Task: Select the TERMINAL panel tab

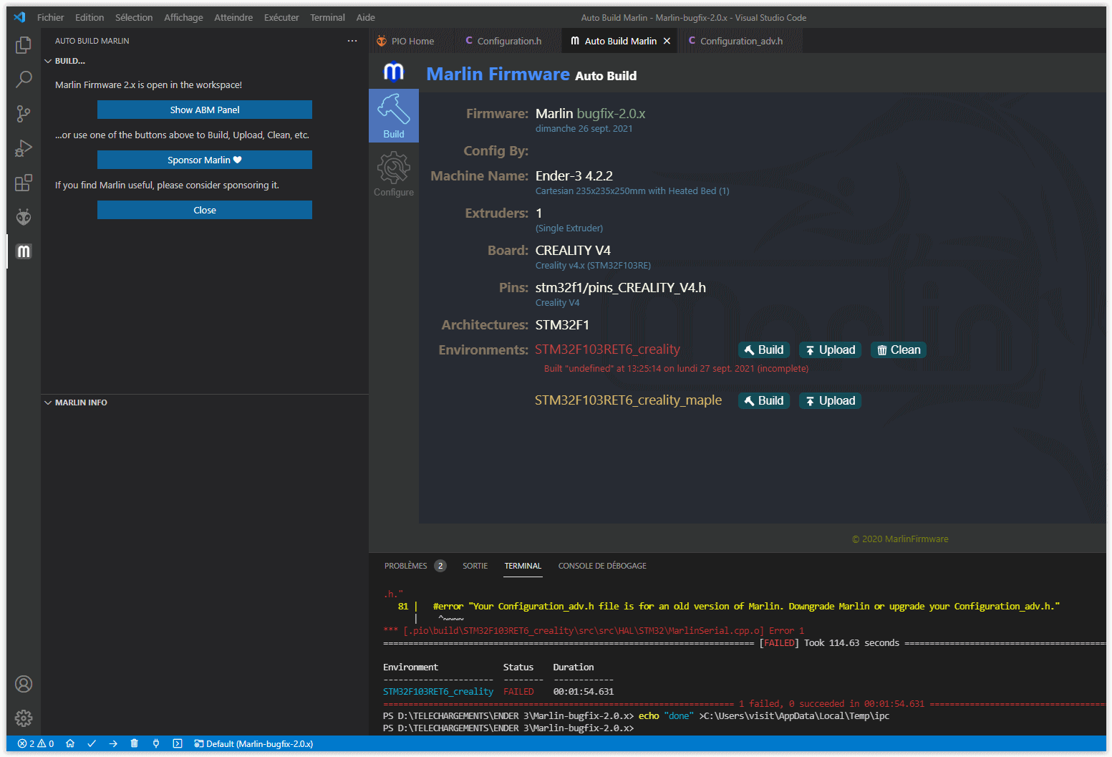Action: click(523, 566)
